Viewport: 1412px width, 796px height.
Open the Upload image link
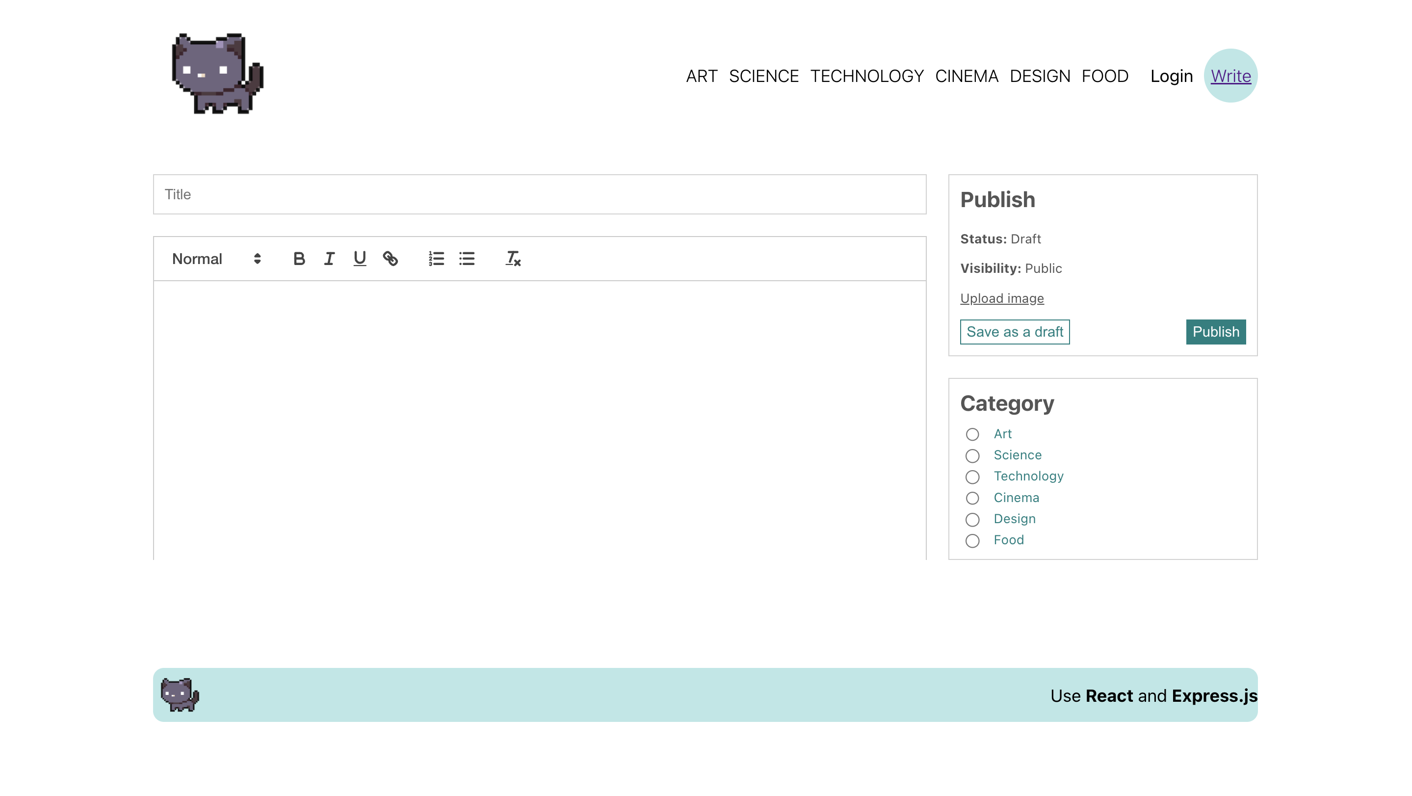[x=1002, y=298]
